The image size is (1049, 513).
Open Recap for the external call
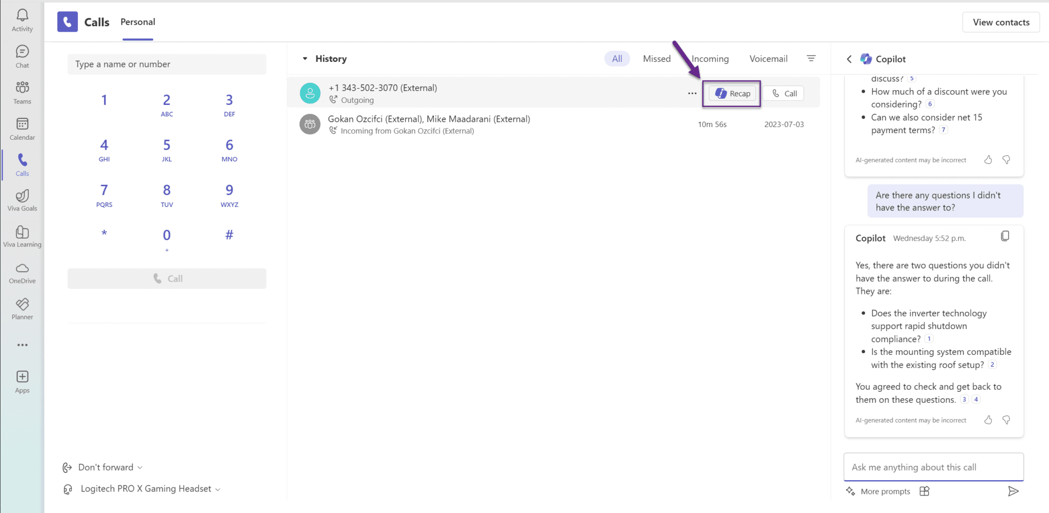coord(731,93)
